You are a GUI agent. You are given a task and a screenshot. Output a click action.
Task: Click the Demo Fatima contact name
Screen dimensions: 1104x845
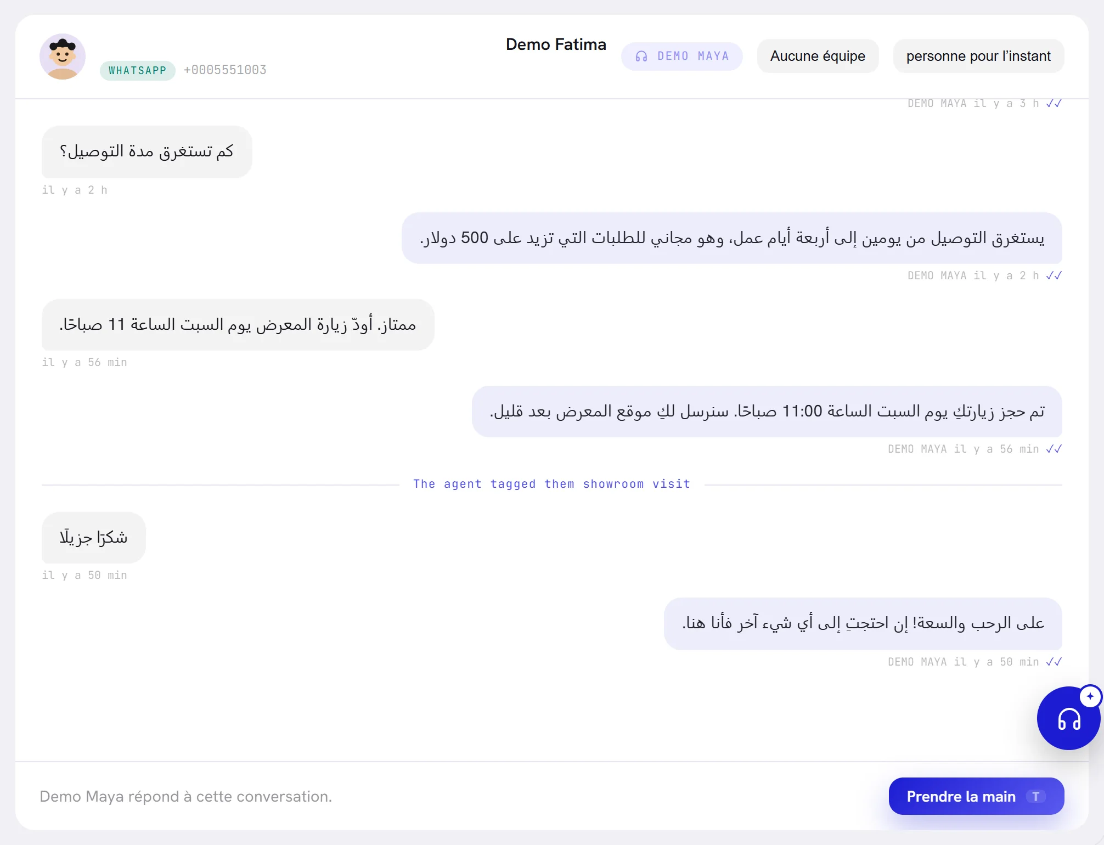point(556,44)
